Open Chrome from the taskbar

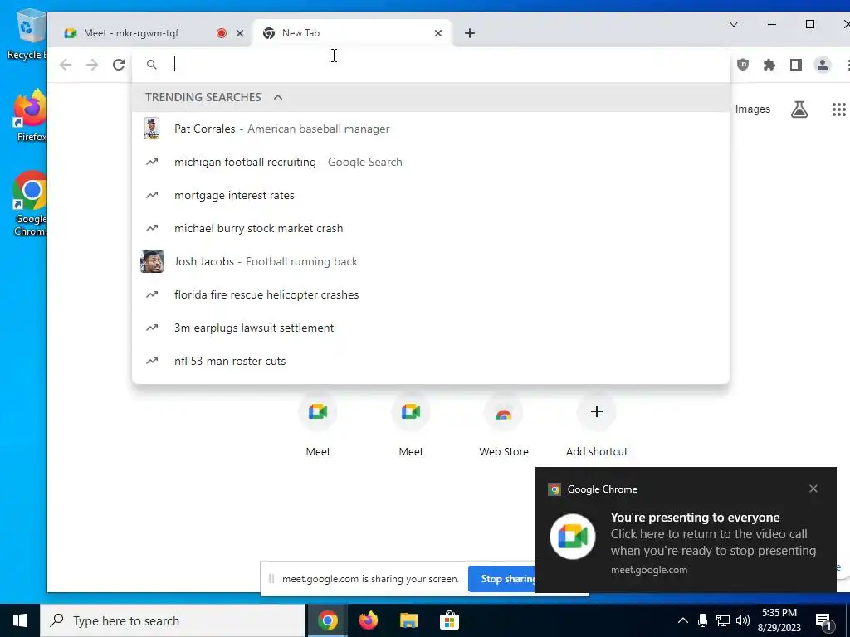coord(327,620)
